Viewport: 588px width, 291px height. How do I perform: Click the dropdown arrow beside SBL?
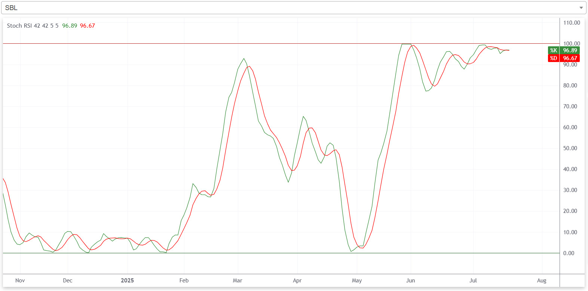[581, 8]
